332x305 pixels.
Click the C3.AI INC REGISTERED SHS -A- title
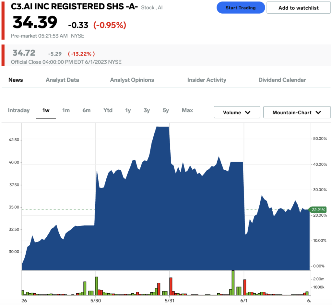point(74,6)
